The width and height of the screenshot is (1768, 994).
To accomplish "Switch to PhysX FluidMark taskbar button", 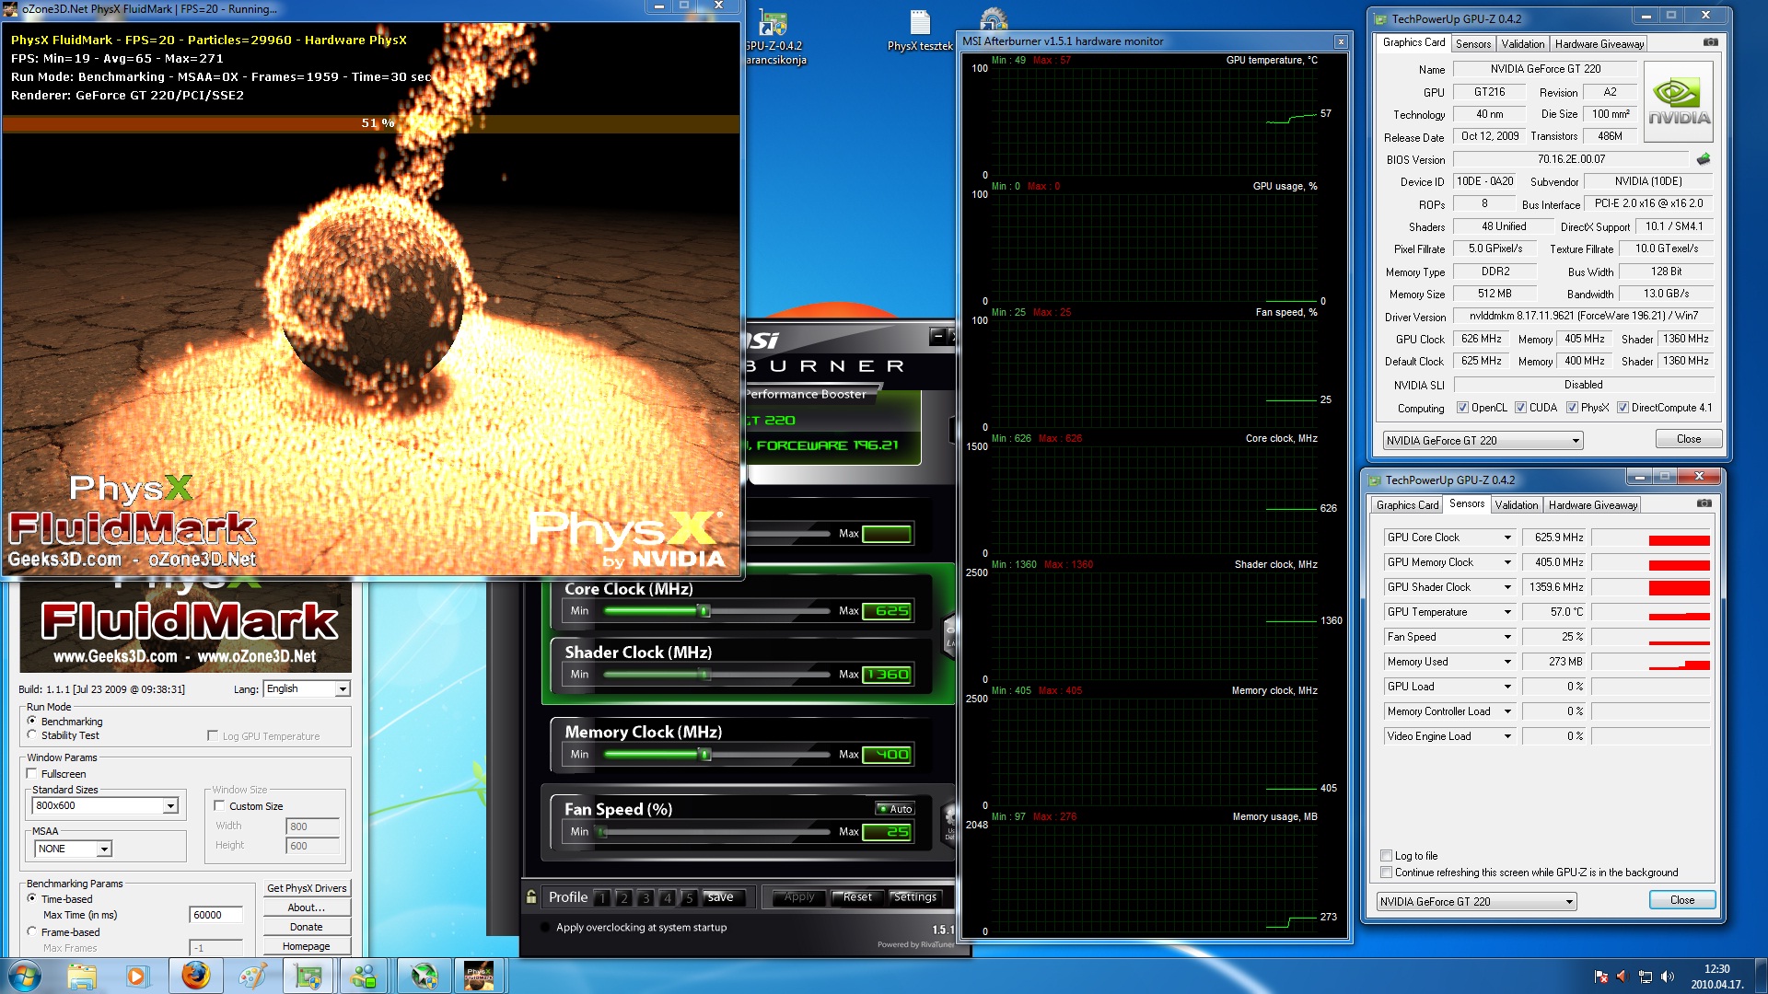I will point(479,976).
